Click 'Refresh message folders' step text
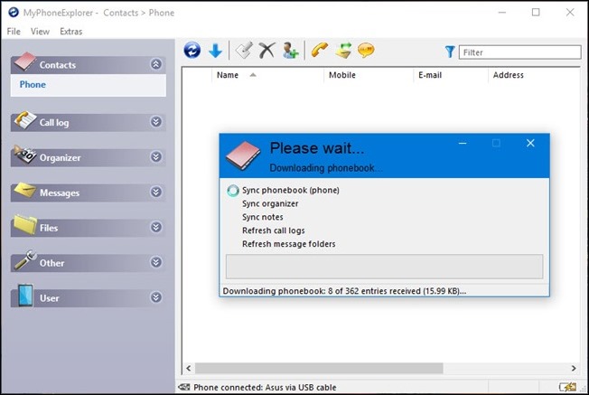 (x=289, y=244)
